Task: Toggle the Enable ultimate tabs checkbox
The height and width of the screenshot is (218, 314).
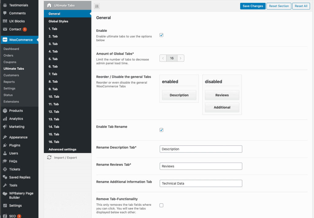Action: 161,35
